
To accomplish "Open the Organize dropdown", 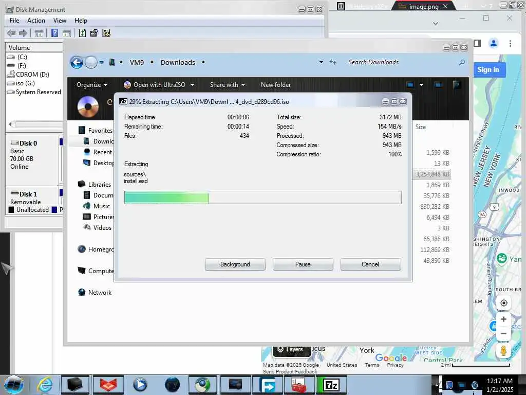I will tap(92, 85).
